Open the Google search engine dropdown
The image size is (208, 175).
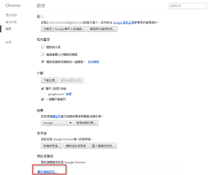pyautogui.click(x=57, y=123)
